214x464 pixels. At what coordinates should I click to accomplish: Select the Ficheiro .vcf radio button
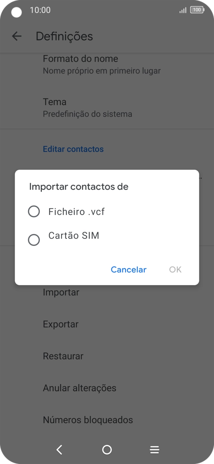34,211
